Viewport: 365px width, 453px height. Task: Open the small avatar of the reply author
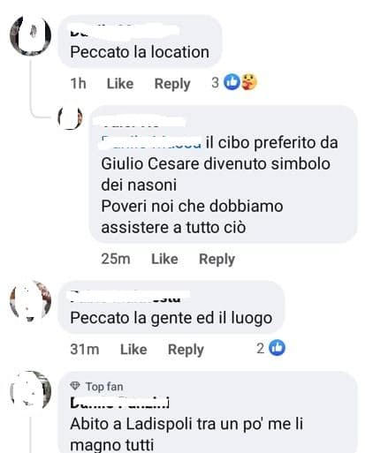(70, 117)
